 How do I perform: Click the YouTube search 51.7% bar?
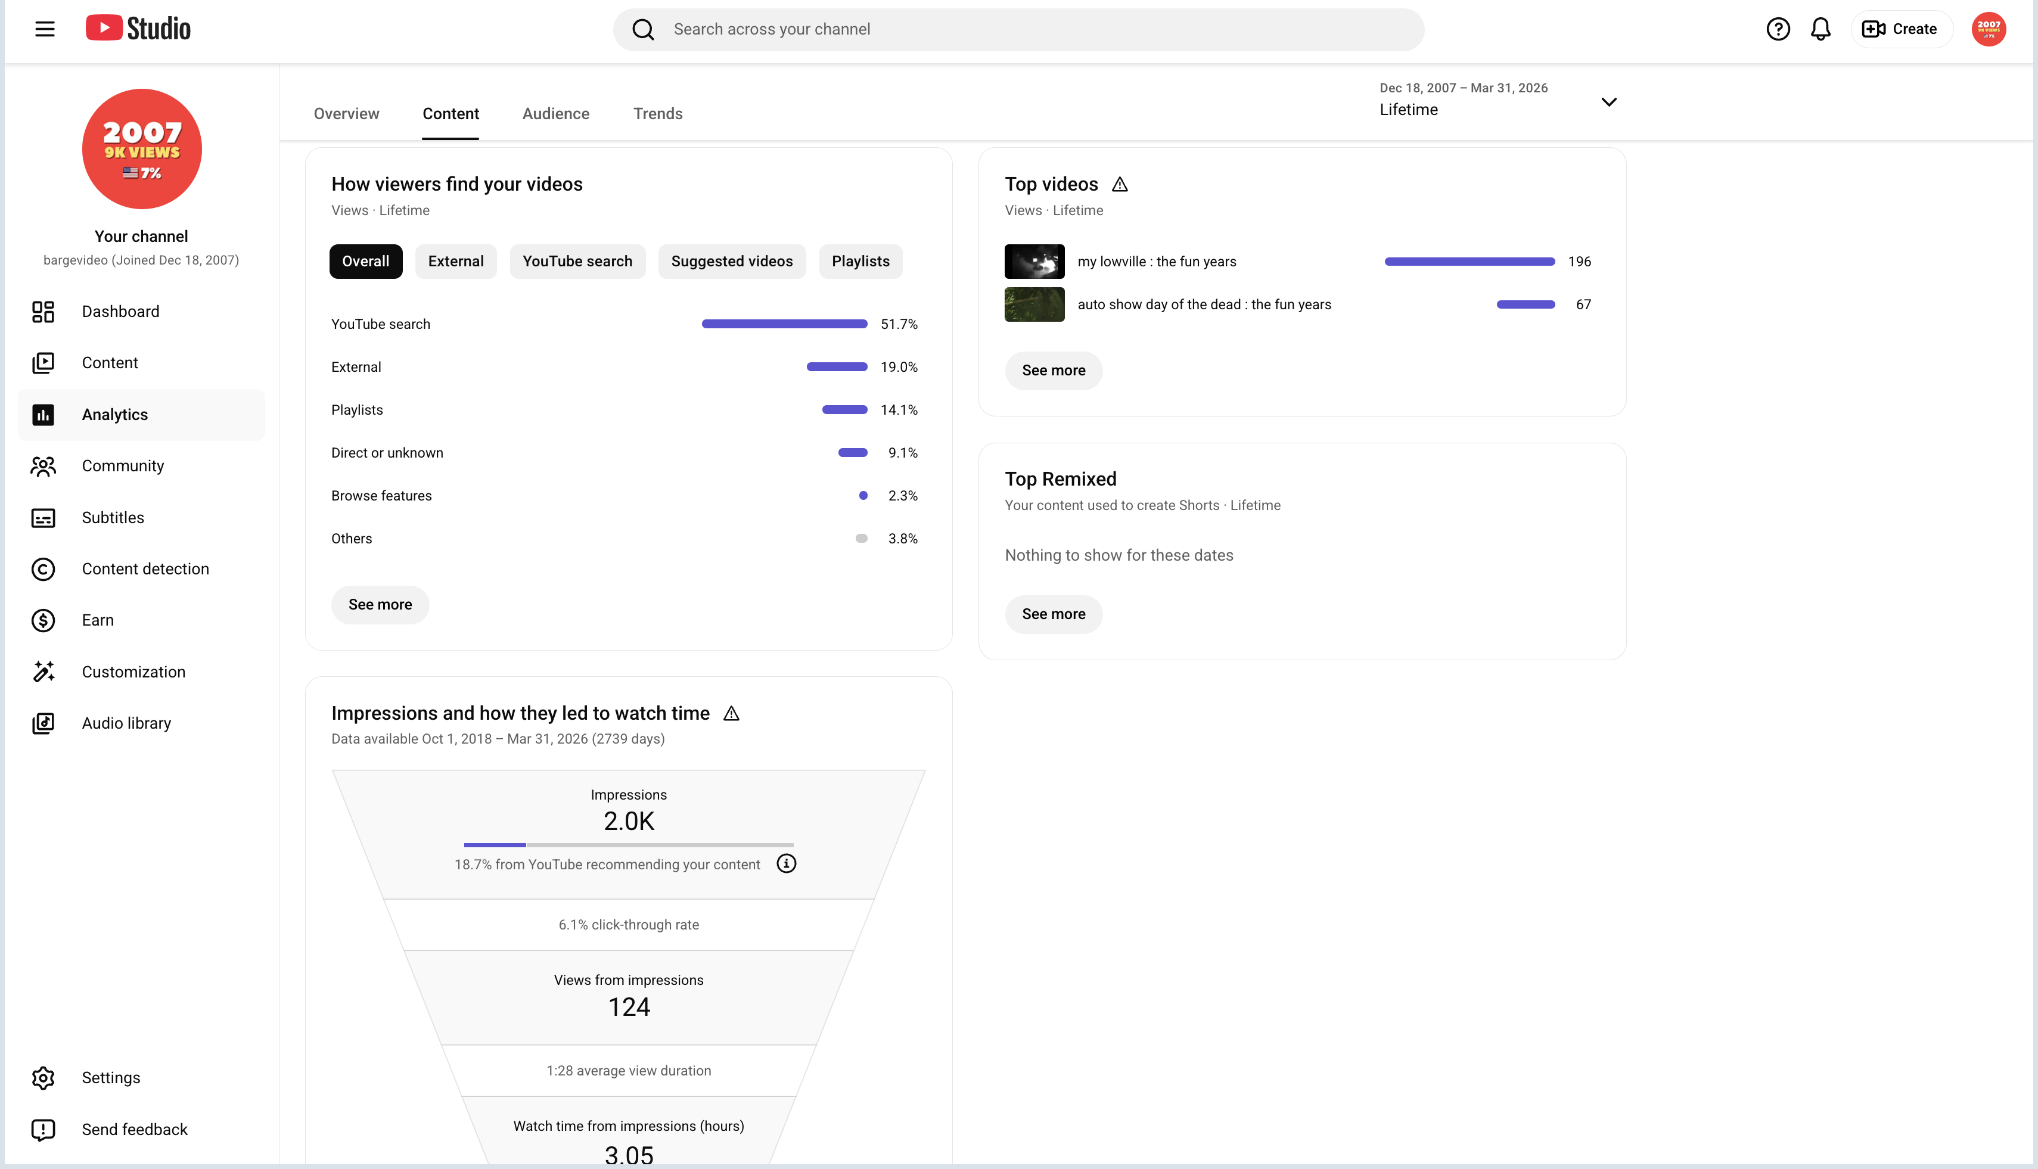point(785,324)
